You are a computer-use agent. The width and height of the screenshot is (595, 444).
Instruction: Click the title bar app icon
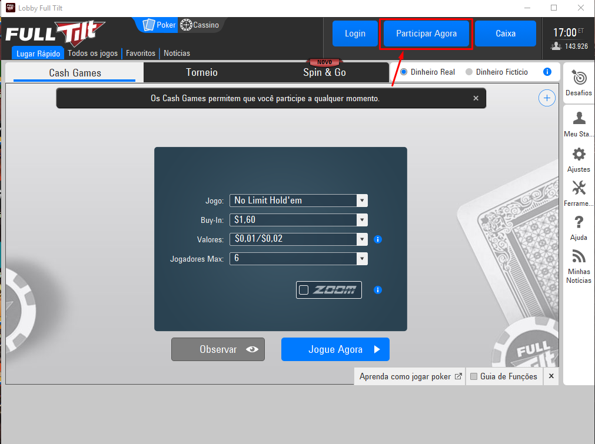[11, 8]
